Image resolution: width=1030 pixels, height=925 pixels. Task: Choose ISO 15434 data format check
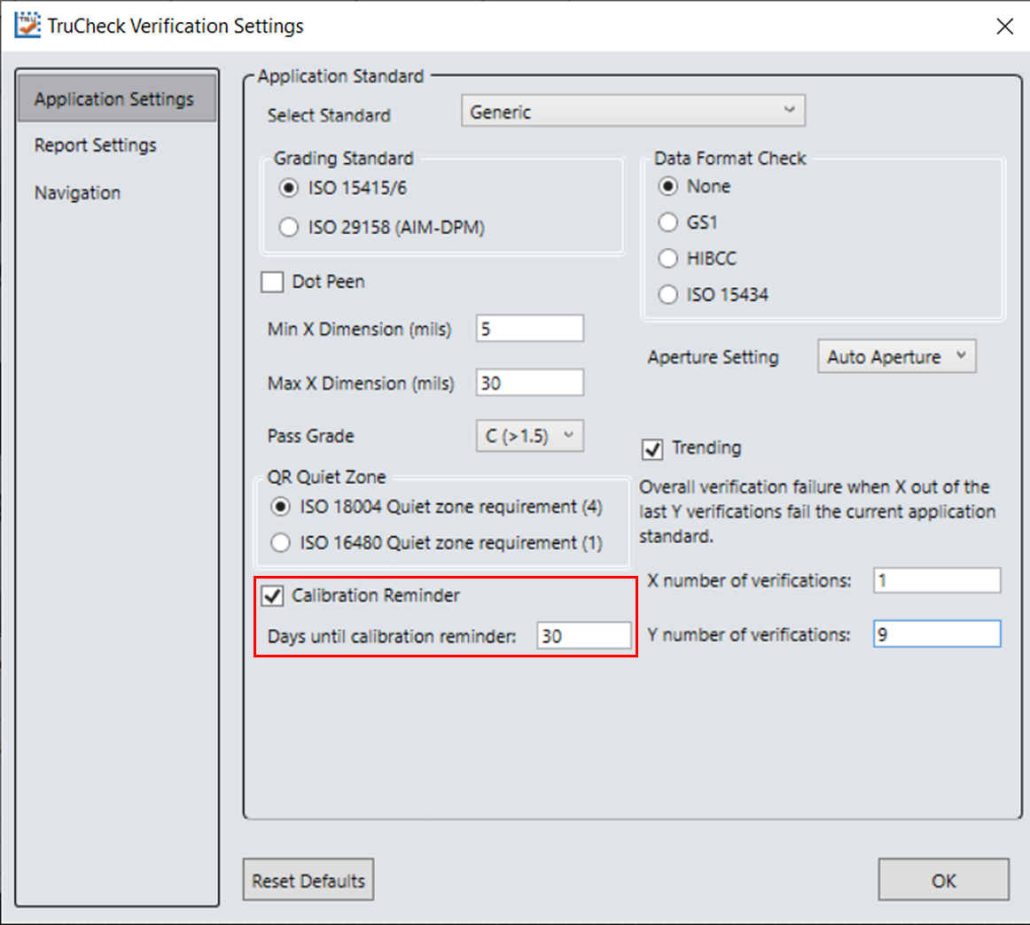point(668,295)
